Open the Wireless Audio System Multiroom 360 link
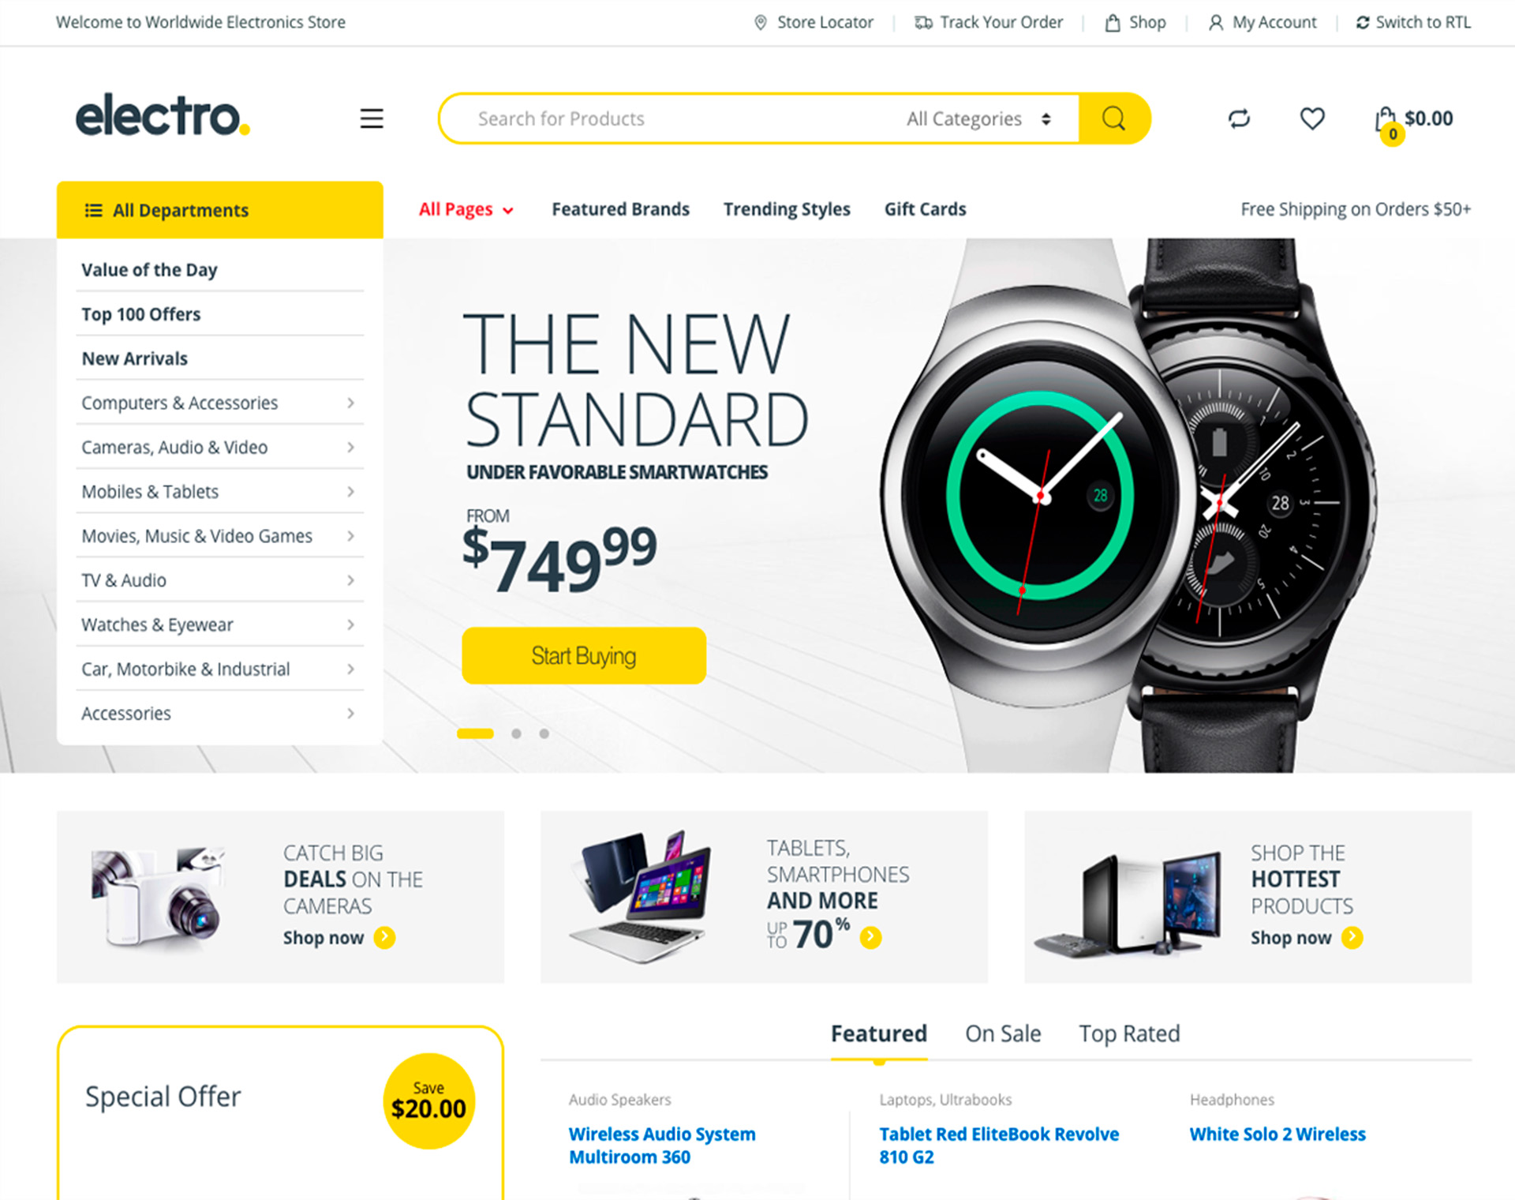This screenshot has width=1515, height=1200. pos(662,1146)
